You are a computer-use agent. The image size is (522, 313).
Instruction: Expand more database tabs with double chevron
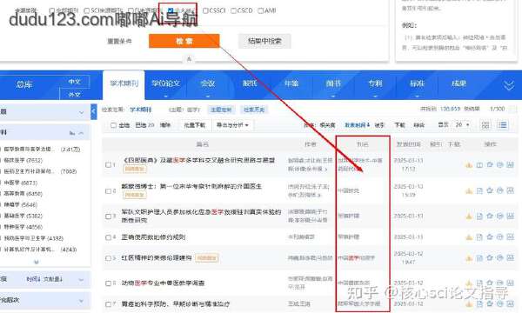(509, 85)
